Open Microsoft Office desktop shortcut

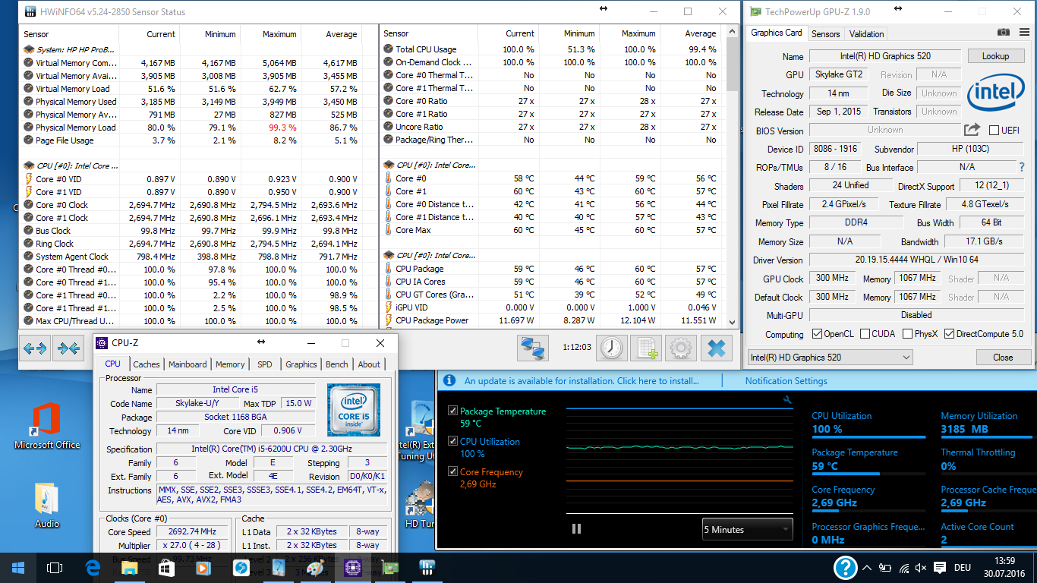tap(46, 427)
